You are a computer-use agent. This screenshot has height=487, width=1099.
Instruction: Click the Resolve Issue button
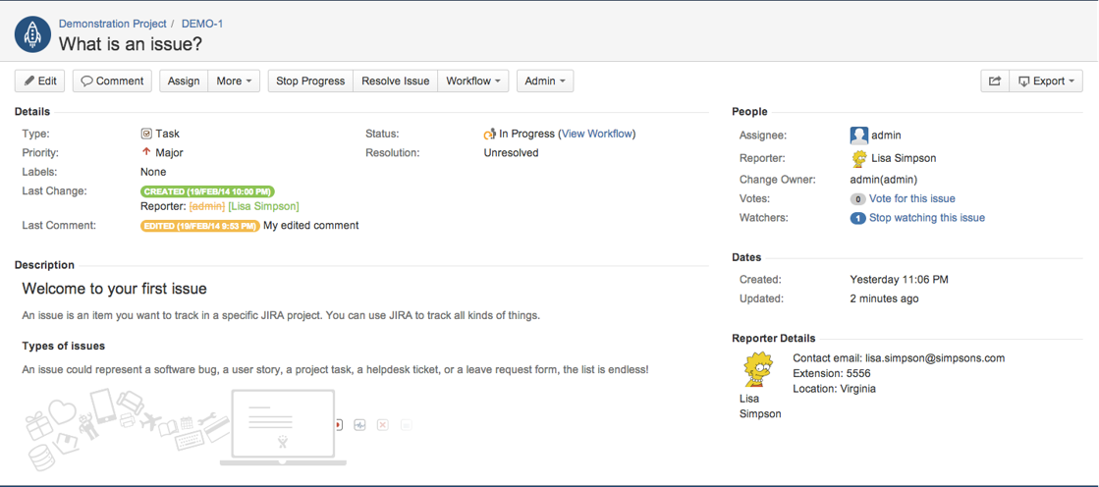(x=395, y=81)
